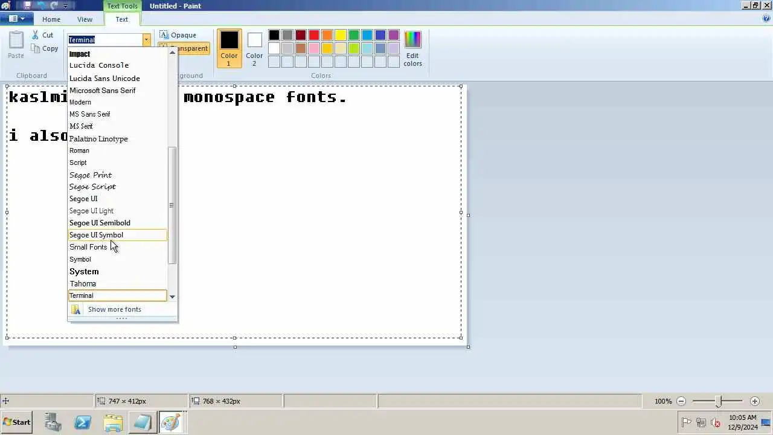
Task: Click the zoom slider handle
Action: tap(718, 401)
